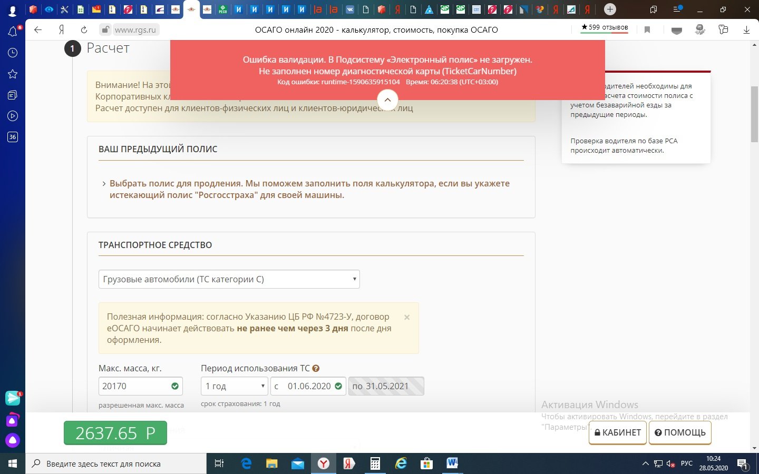Show help tooltip for Период использования ТС
Screen dimensions: 759x474
(316, 369)
